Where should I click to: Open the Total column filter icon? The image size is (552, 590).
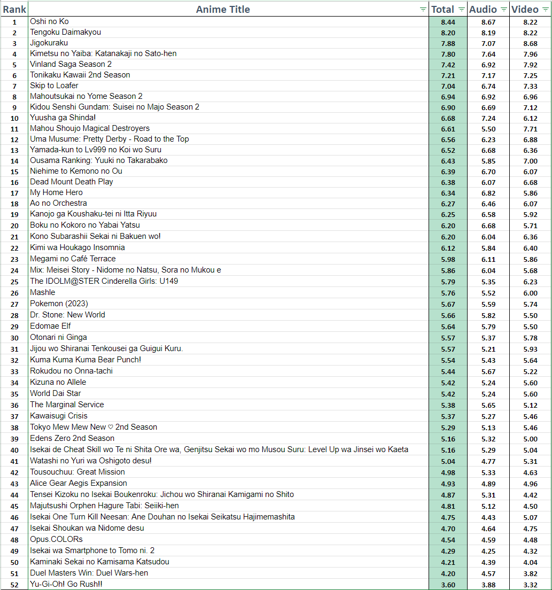(461, 10)
